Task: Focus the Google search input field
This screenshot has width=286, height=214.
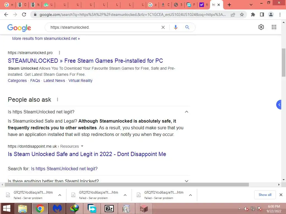Action: pyautogui.click(x=104, y=27)
